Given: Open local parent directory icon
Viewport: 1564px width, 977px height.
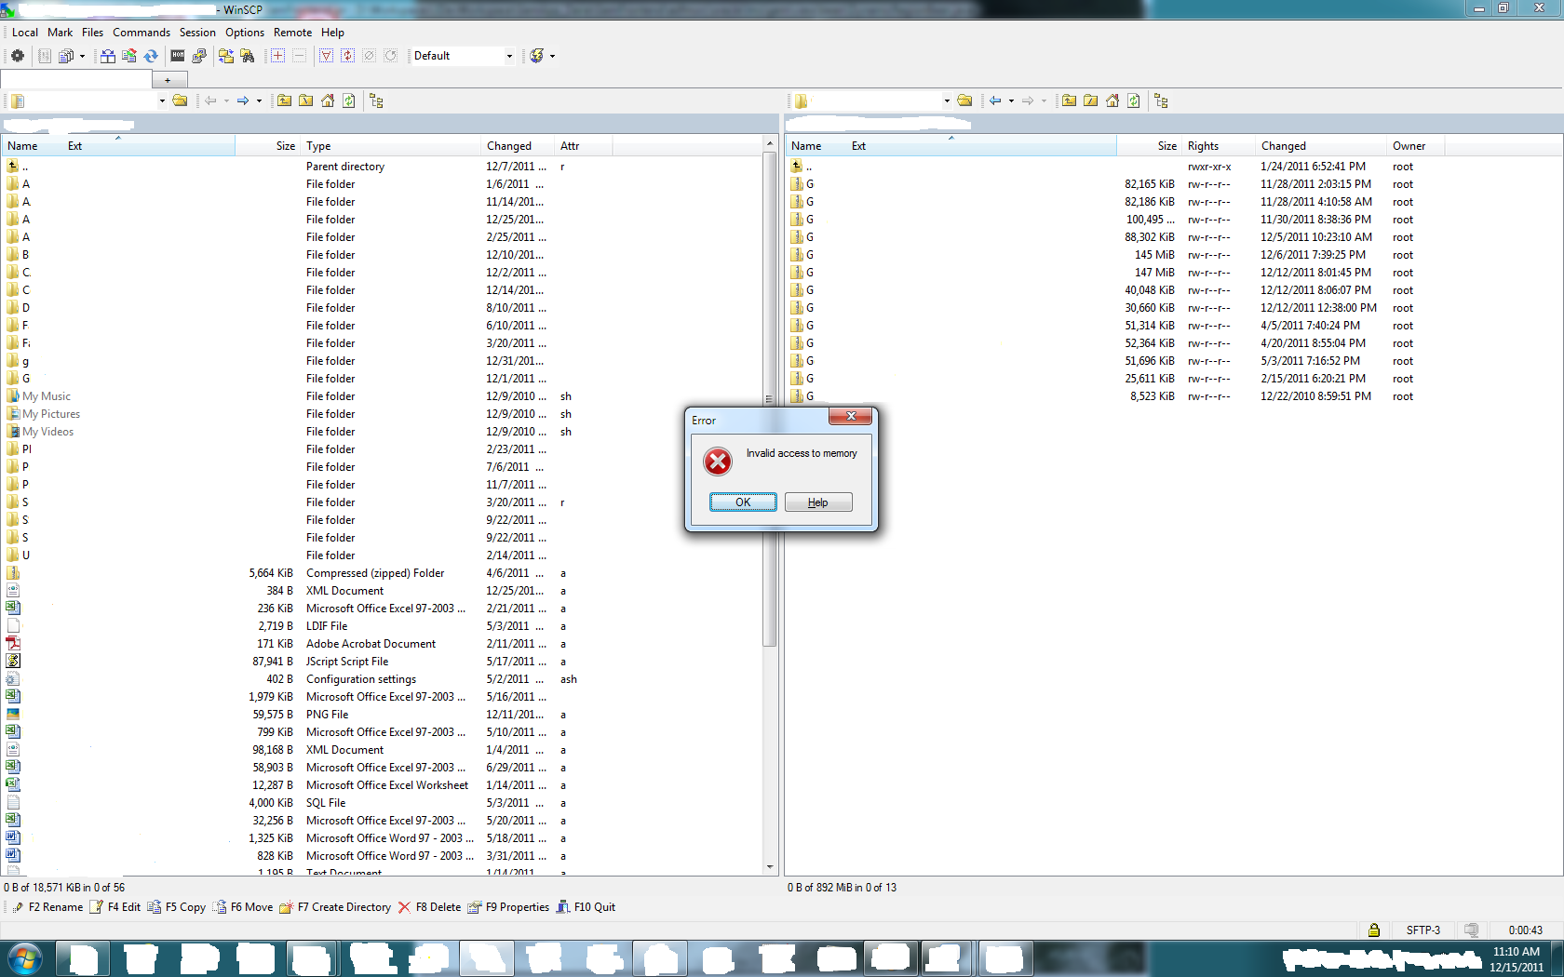Looking at the screenshot, I should 284,100.
